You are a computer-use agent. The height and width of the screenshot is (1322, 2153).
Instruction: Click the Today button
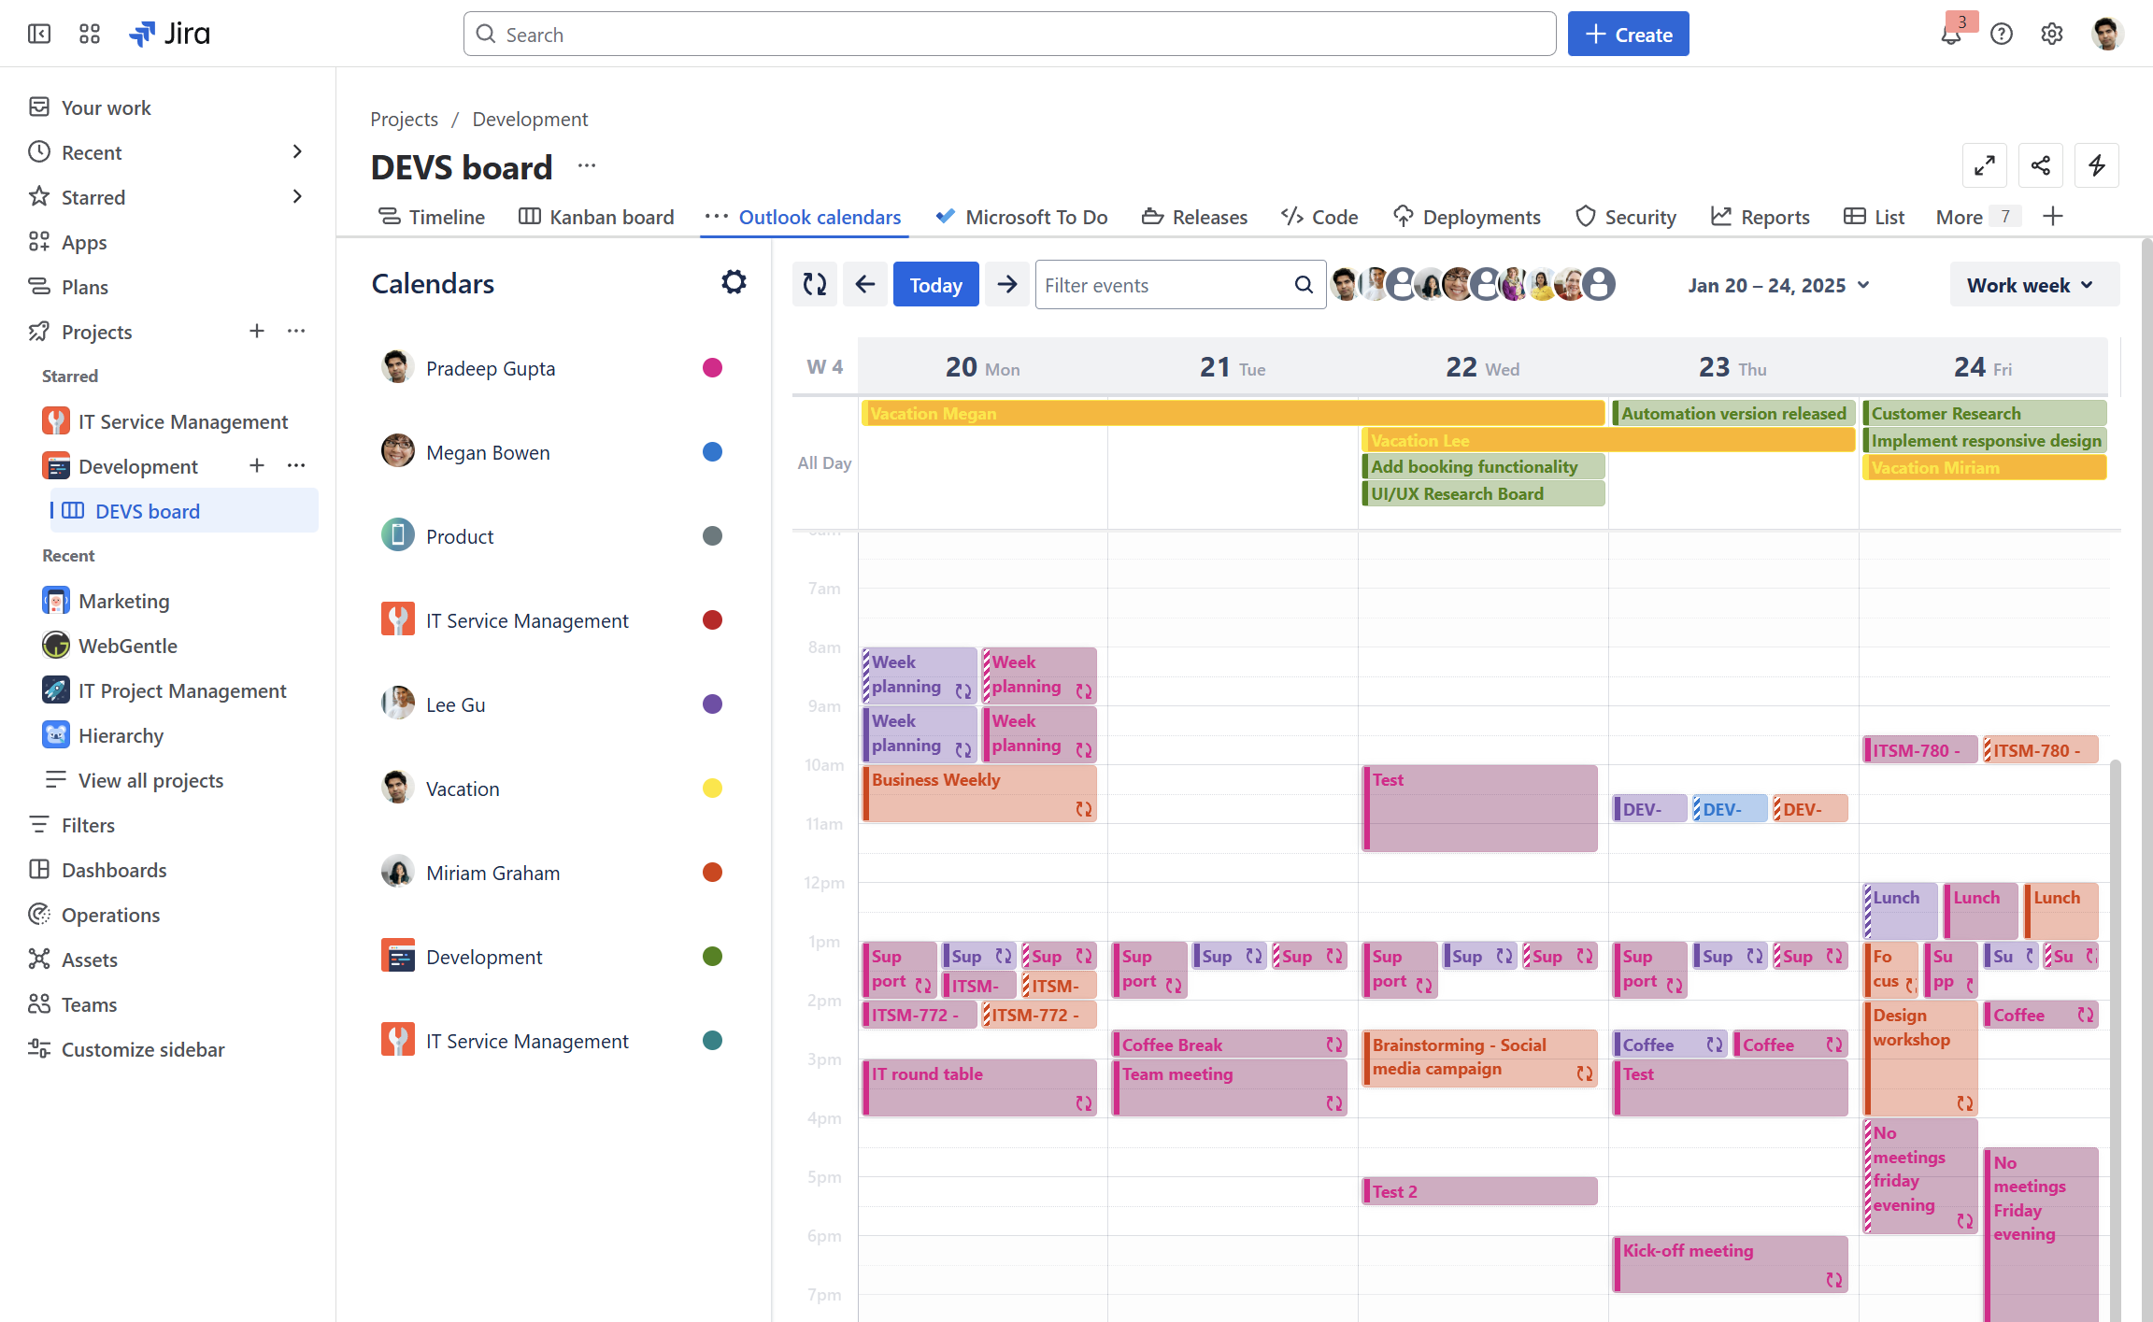935,285
